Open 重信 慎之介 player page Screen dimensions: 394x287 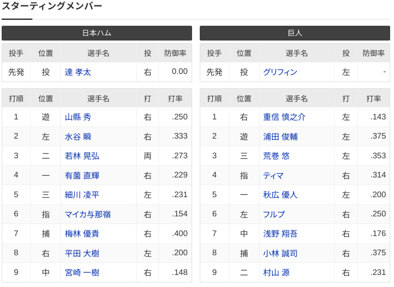click(284, 117)
